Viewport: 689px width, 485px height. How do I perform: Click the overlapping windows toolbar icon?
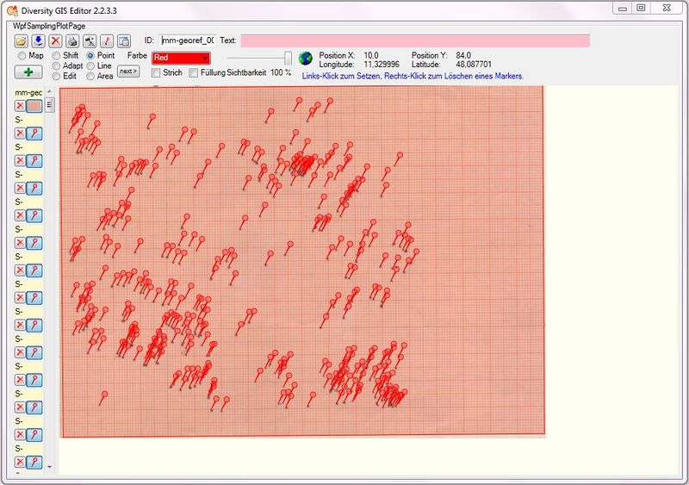pyautogui.click(x=124, y=40)
